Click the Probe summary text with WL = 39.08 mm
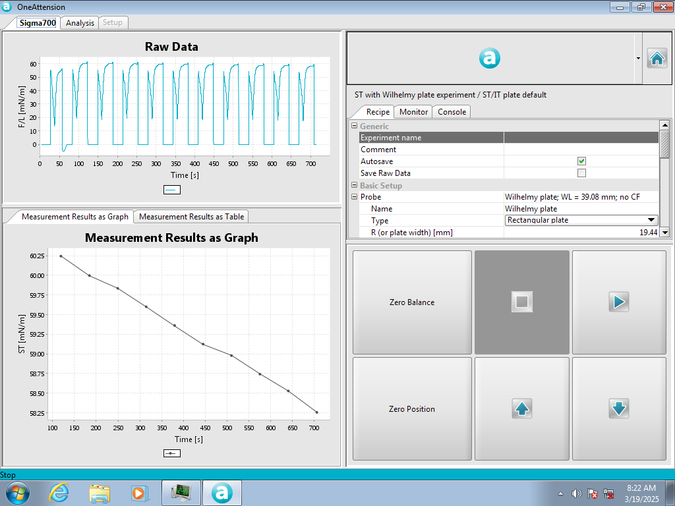Screen dimensions: 675x506 pyautogui.click(x=573, y=196)
